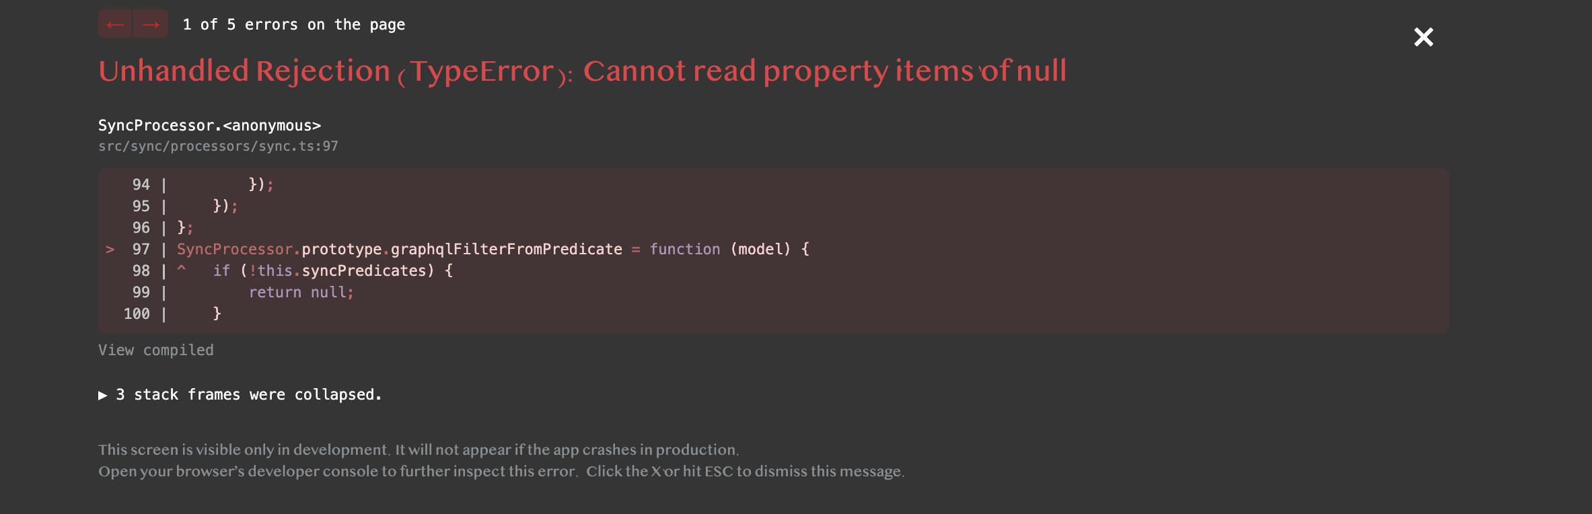Click the disclosure triangle beside stack frames text
Viewport: 1592px width, 514px height.
pos(104,395)
